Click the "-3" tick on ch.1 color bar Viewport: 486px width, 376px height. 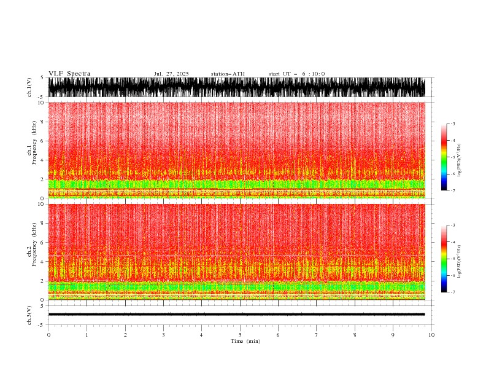(453, 123)
